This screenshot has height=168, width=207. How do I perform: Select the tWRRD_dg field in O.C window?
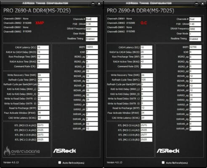click(195, 100)
